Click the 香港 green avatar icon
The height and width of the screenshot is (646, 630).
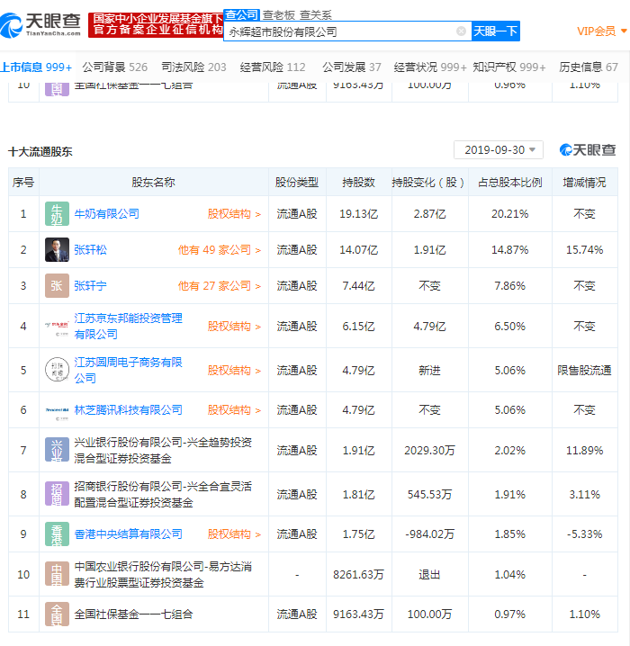pyautogui.click(x=57, y=534)
